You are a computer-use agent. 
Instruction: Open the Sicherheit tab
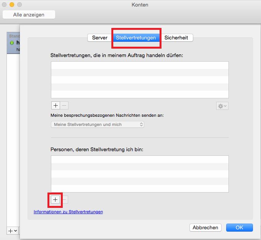coord(176,38)
